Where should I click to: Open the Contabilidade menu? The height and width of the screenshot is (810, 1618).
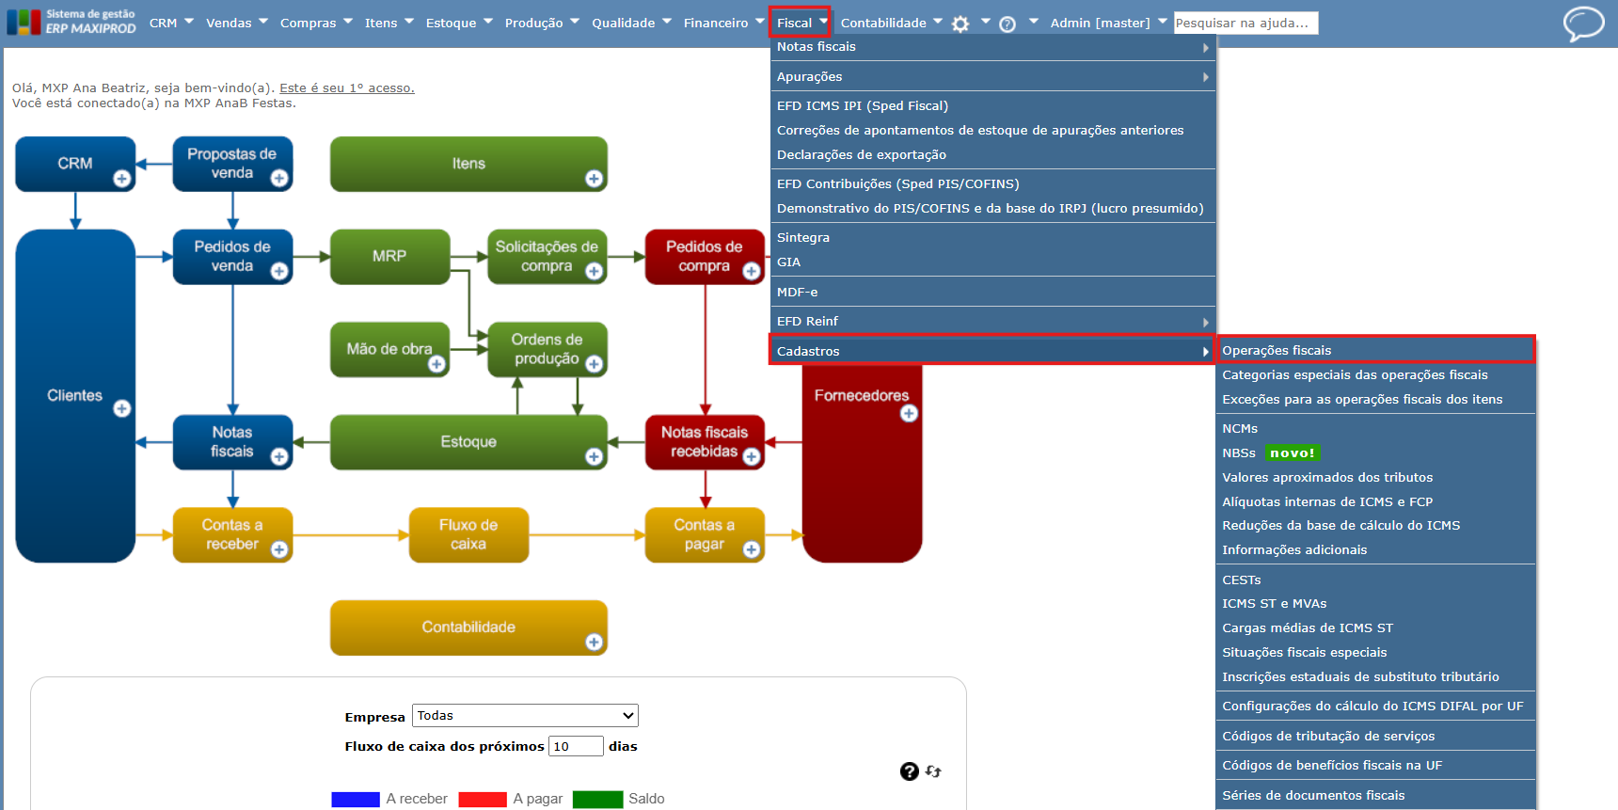(x=891, y=23)
